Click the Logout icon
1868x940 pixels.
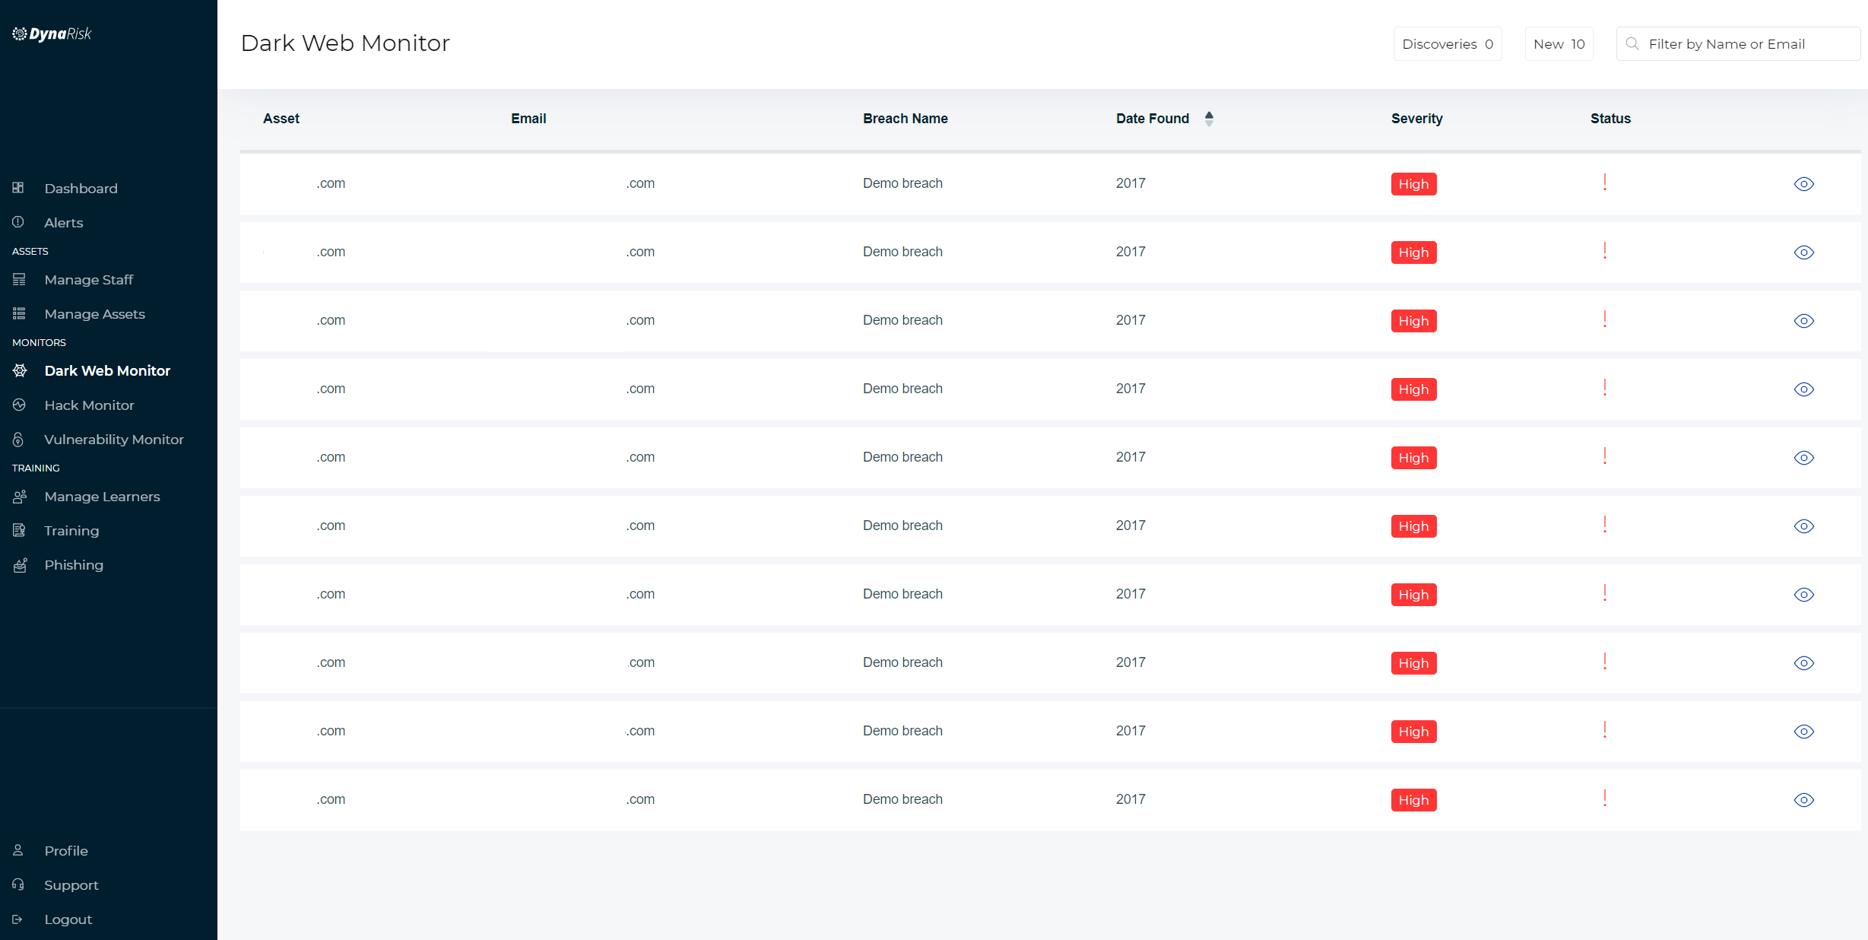point(17,919)
